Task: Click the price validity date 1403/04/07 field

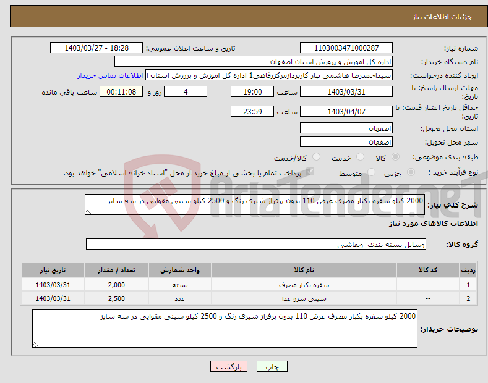Action: (346, 111)
